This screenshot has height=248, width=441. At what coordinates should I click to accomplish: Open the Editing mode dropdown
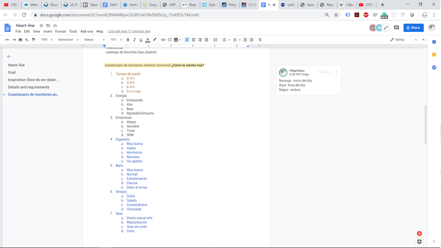click(x=403, y=40)
